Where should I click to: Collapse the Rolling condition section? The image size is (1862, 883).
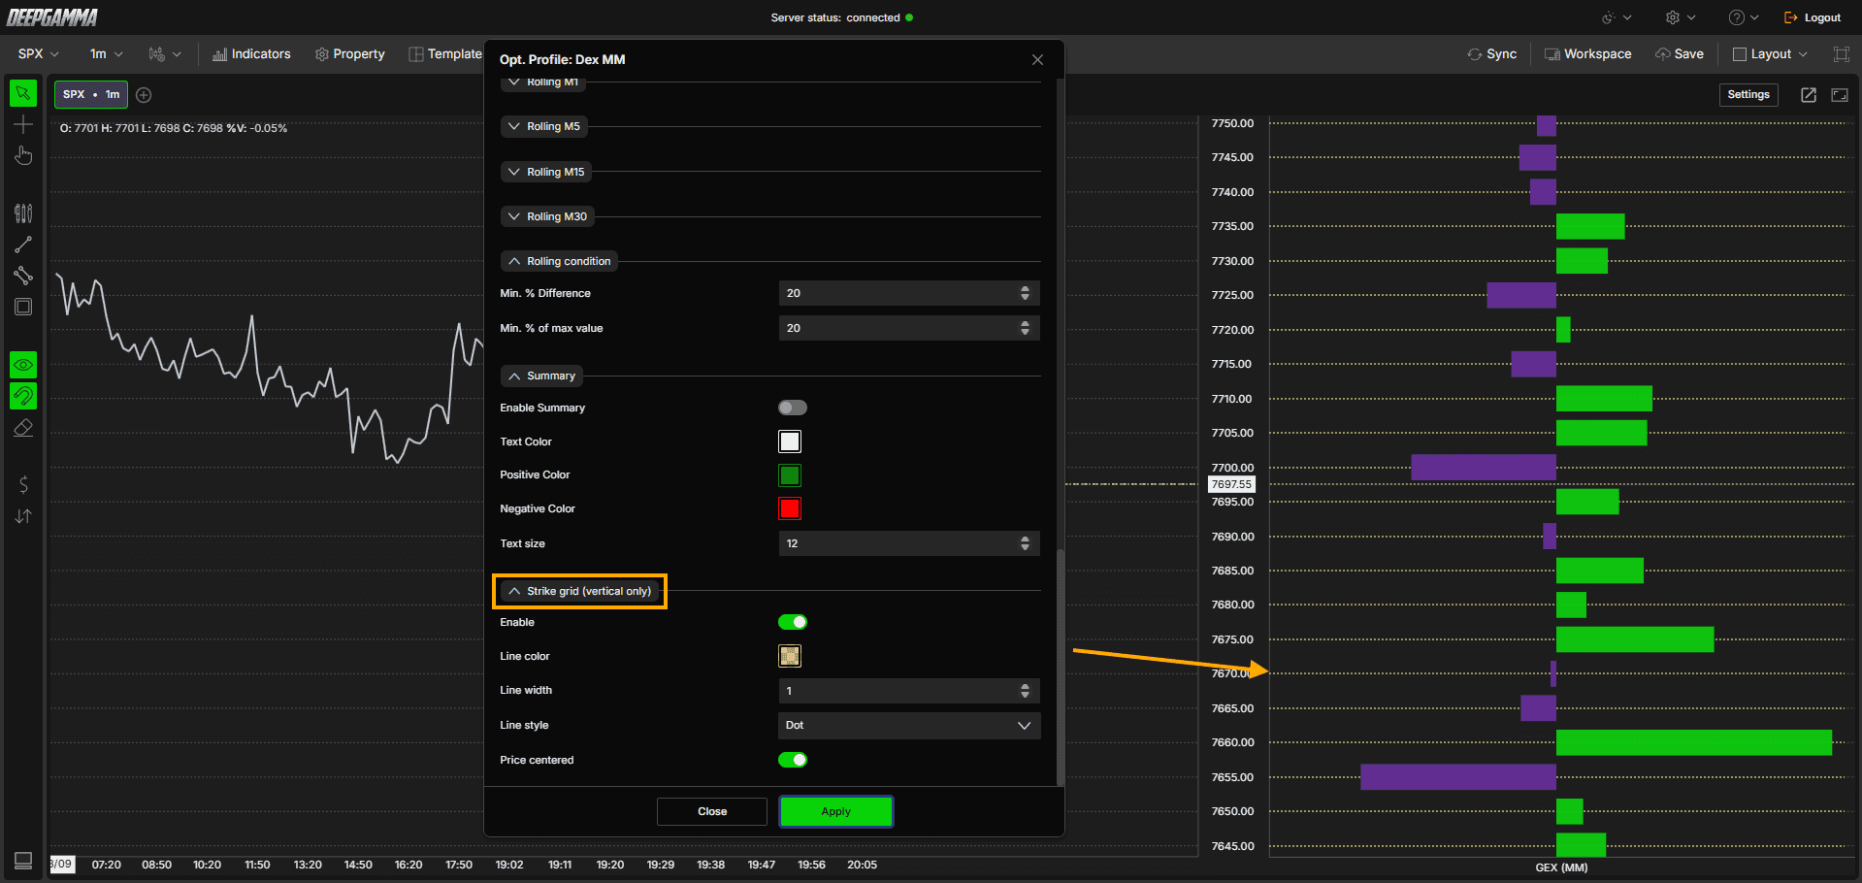pos(559,261)
